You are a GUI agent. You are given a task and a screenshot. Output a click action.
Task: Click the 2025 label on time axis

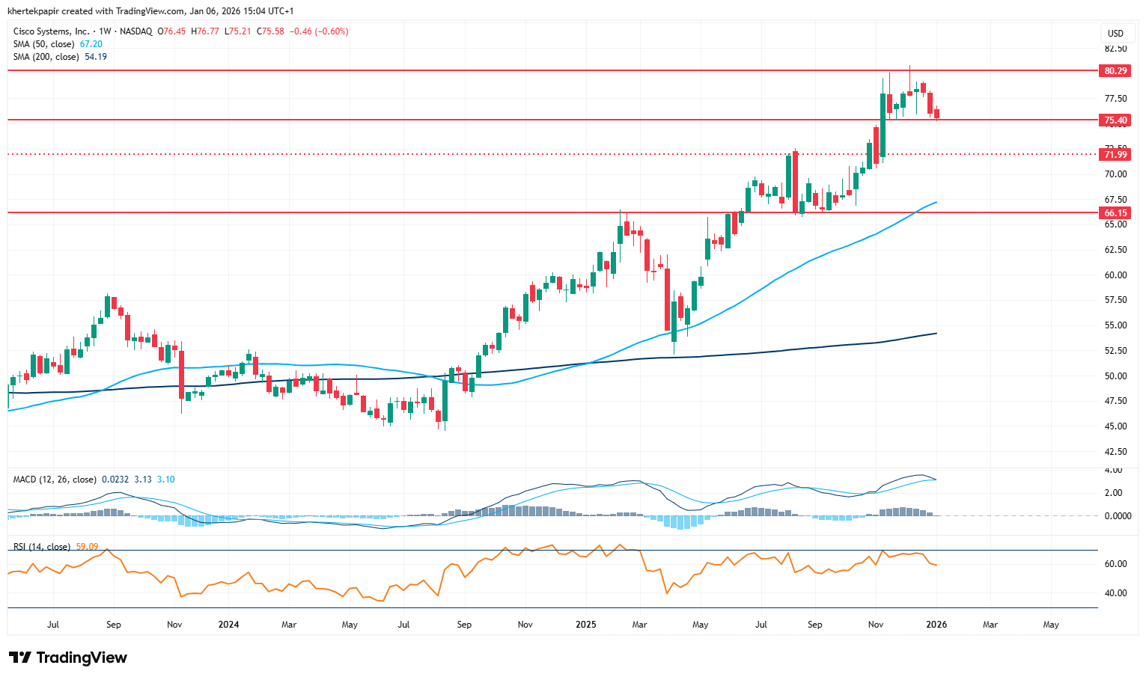coord(586,625)
